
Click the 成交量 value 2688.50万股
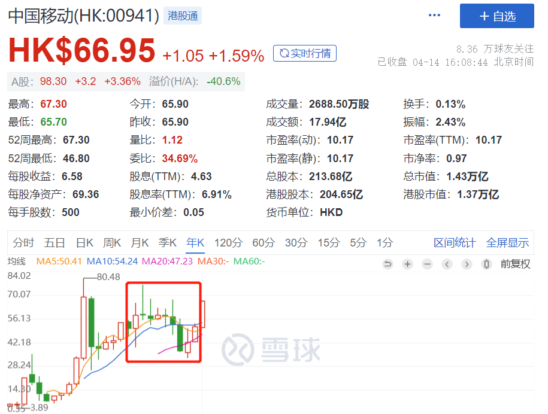click(339, 104)
